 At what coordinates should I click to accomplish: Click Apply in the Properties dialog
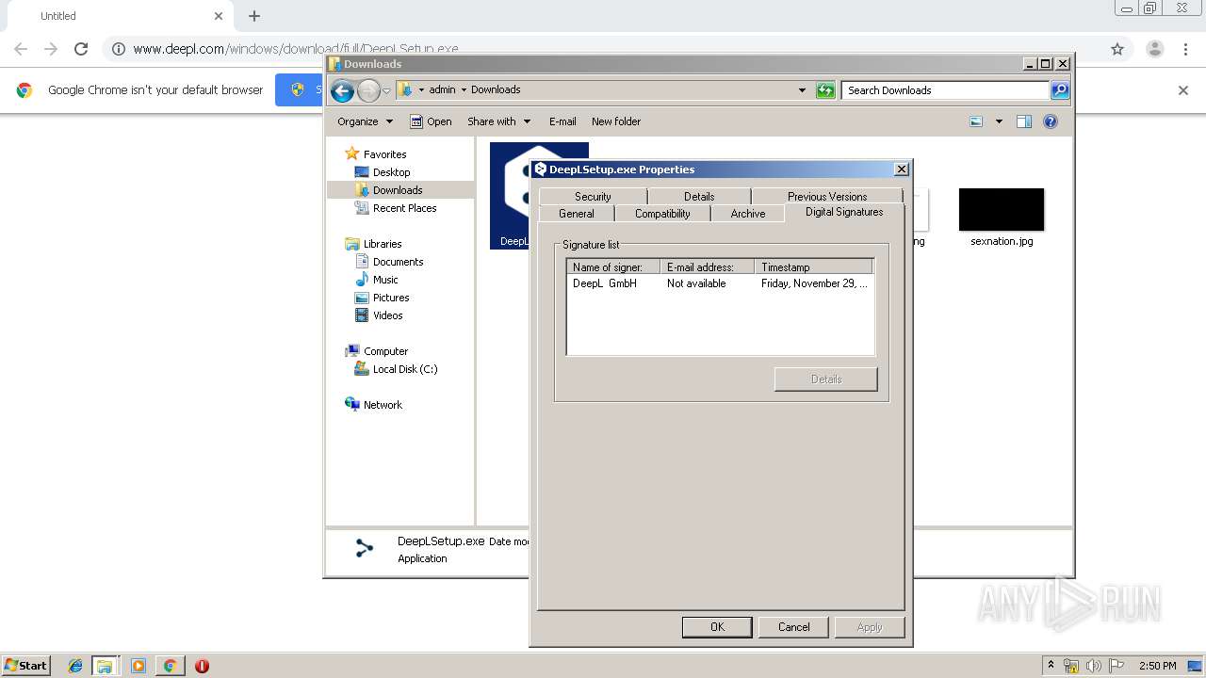(870, 627)
